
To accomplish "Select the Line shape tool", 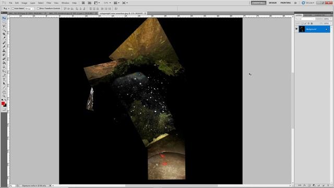I will click(x=4, y=87).
